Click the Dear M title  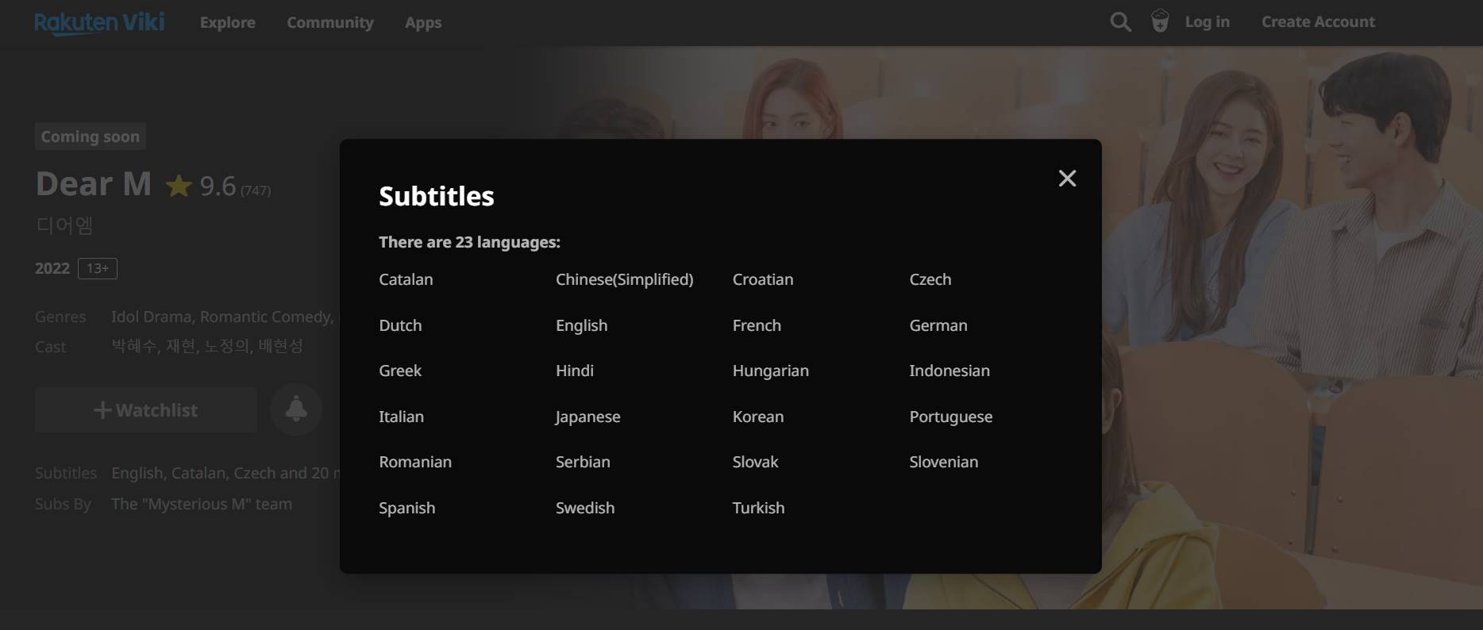click(94, 184)
